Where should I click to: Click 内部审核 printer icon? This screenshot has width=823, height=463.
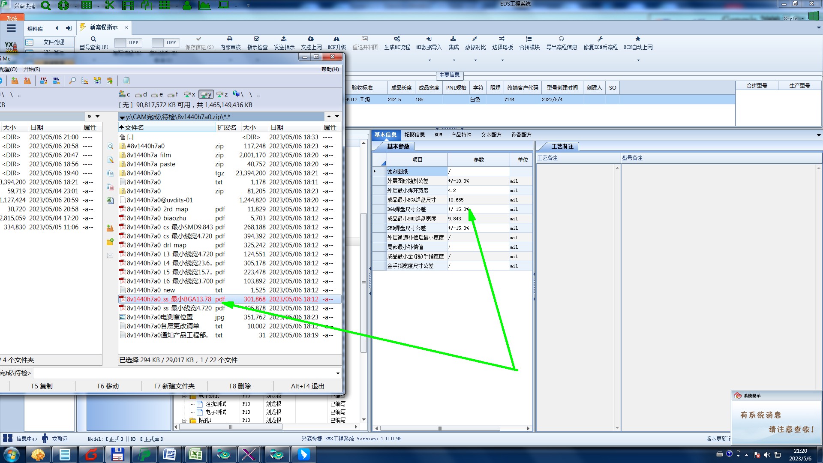[x=230, y=39]
